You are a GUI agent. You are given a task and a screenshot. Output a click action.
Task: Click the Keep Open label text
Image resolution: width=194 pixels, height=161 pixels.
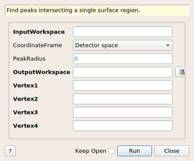91,151
